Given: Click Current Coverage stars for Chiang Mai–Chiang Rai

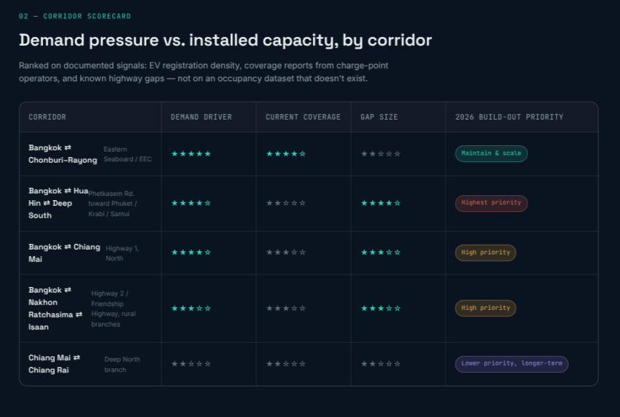Looking at the screenshot, I should 286,363.
